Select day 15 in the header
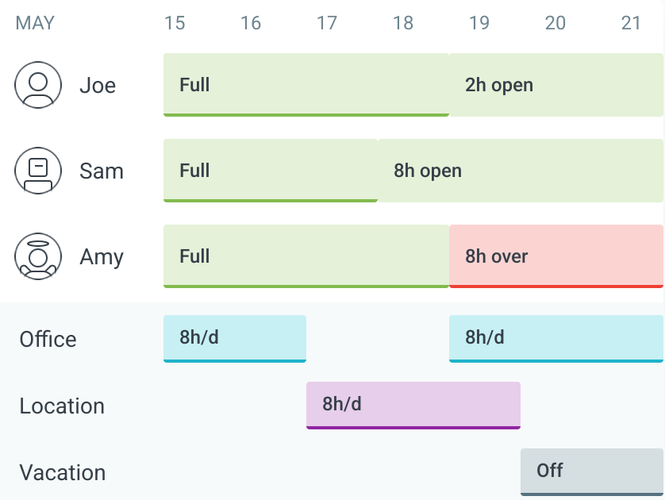 [x=175, y=23]
